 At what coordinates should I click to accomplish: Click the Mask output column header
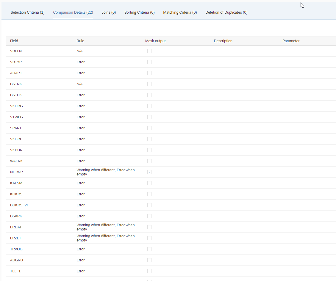[x=155, y=41]
